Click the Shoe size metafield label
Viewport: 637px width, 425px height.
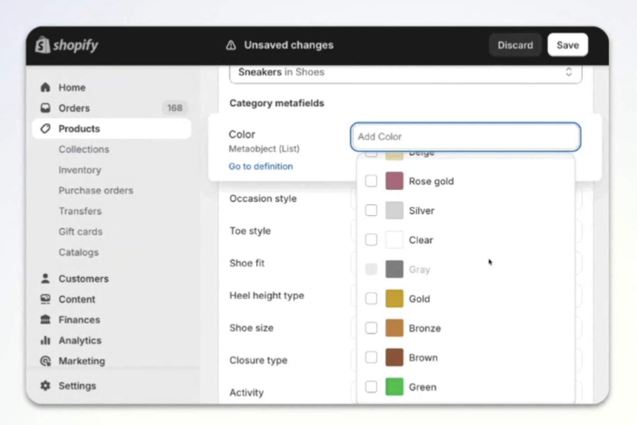point(251,328)
